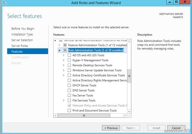Check the DHCP Server Tools checkbox
This screenshot has height=134, width=192.
click(69, 85)
